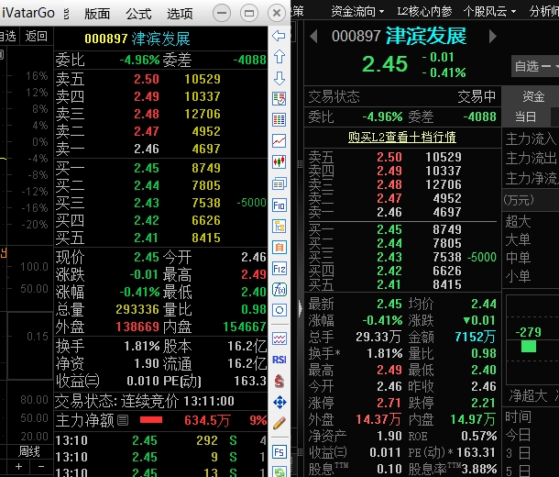Screen dimensions: 559x477
Task: Click the 外盘 value 138669 in left panel
Action: click(x=137, y=327)
